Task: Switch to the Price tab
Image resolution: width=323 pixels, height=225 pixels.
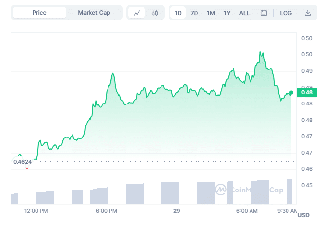Action: point(39,13)
